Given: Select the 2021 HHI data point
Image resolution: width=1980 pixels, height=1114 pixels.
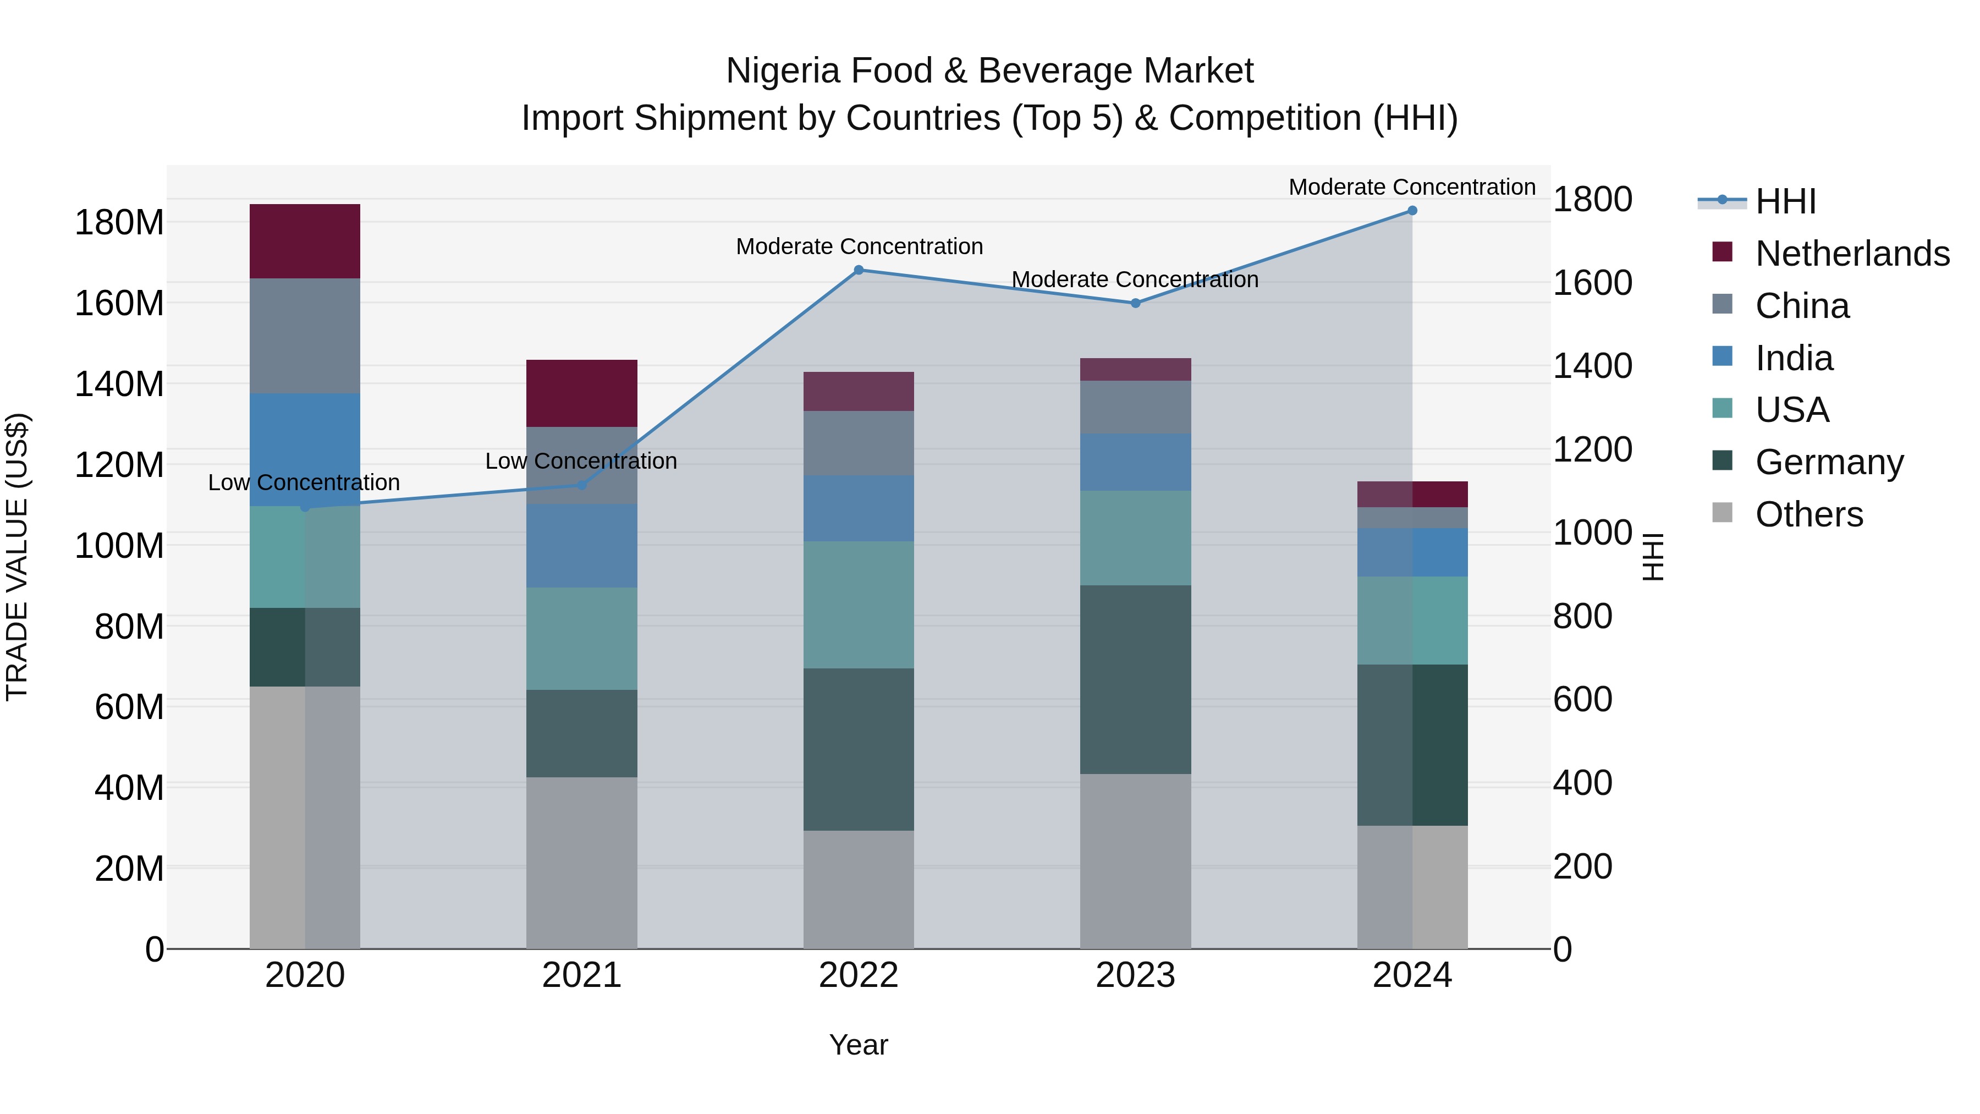Looking at the screenshot, I should tap(582, 485).
